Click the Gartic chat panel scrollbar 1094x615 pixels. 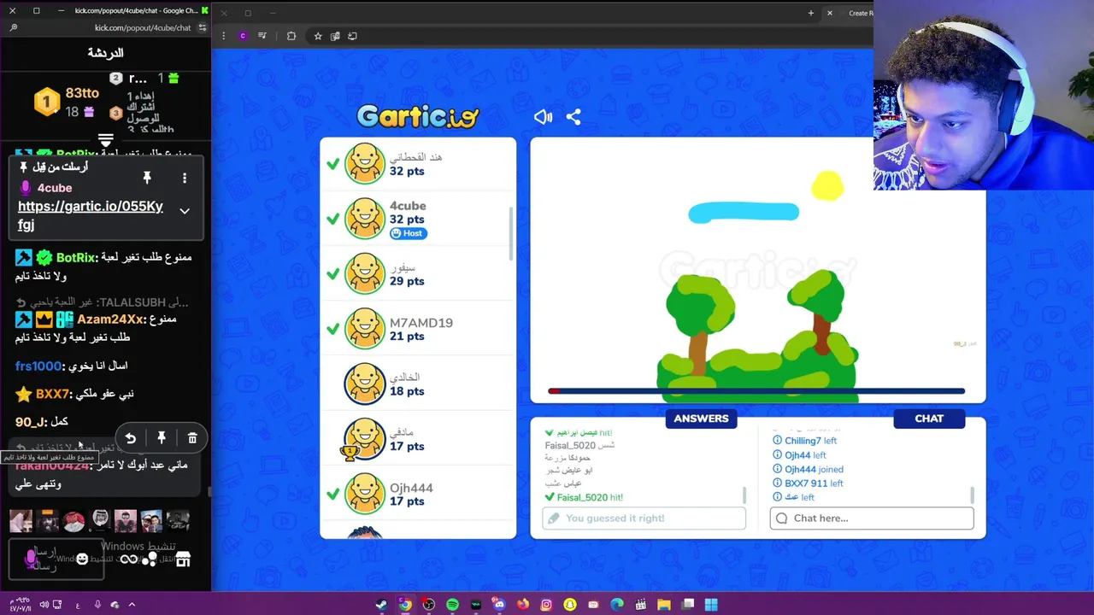coord(972,495)
